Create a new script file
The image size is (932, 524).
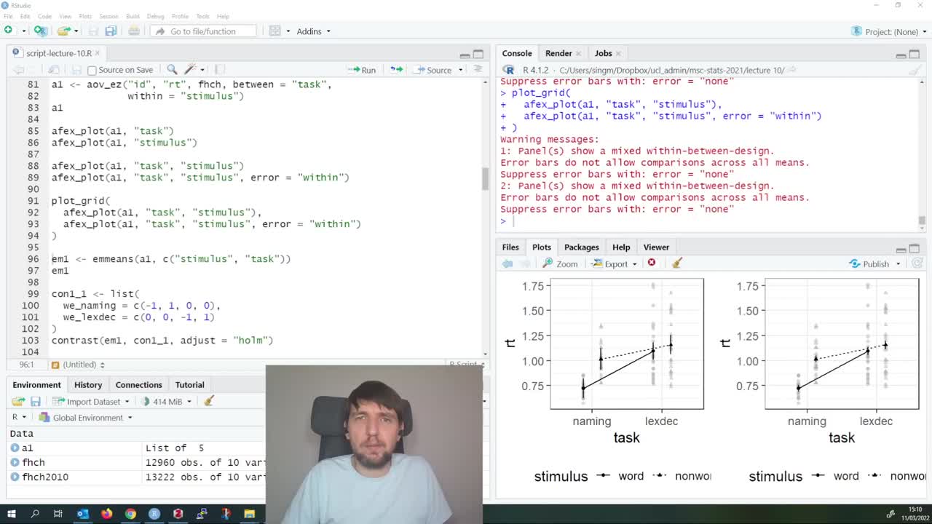coord(7,31)
